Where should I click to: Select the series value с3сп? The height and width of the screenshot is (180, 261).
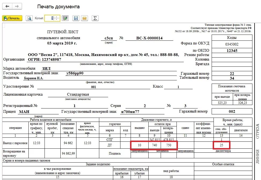click(109, 38)
